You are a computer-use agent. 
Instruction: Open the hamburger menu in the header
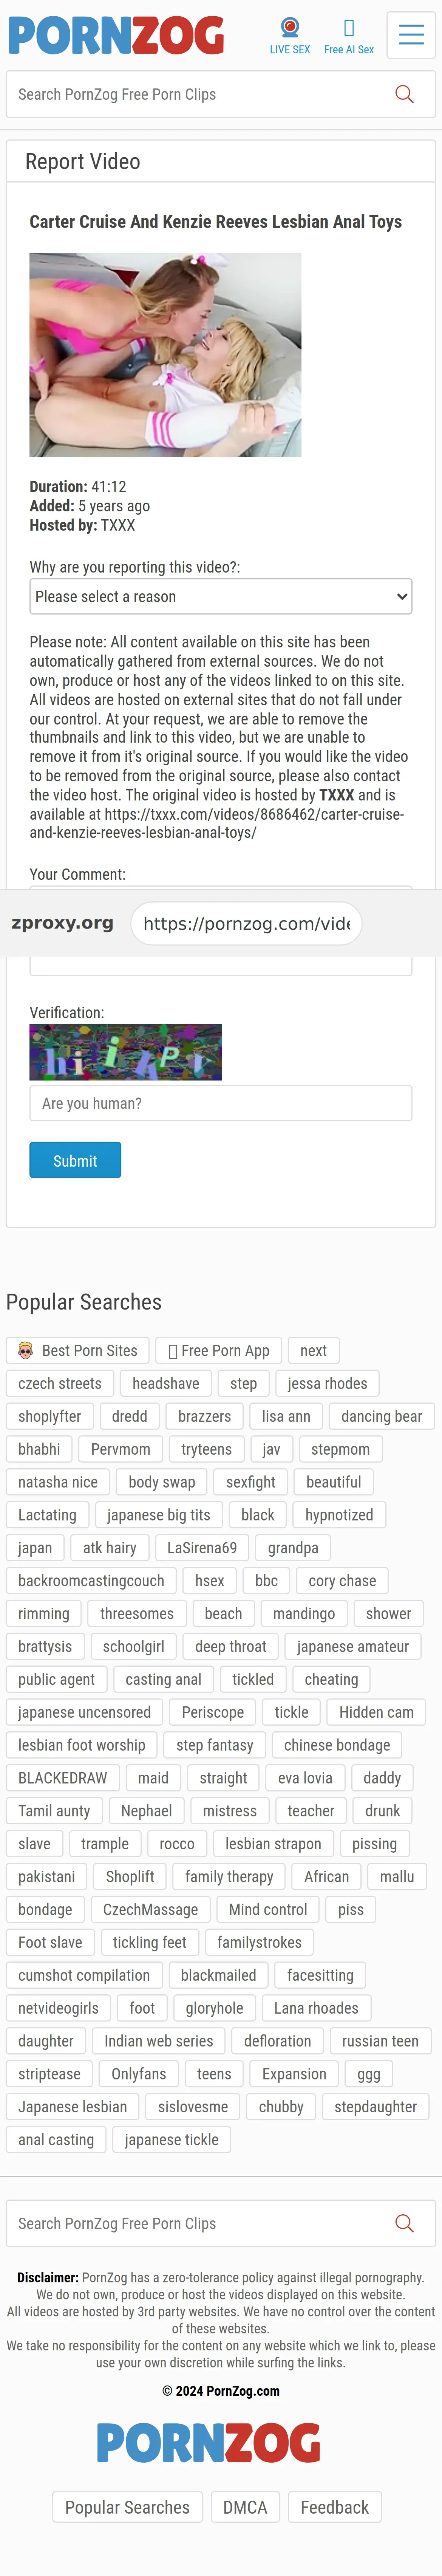tap(411, 35)
